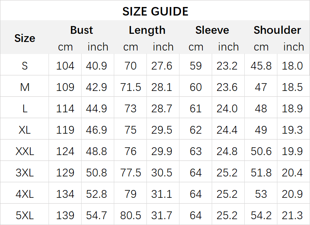Click the 31.1 inch length value
The height and width of the screenshot is (225, 310).
(x=162, y=194)
